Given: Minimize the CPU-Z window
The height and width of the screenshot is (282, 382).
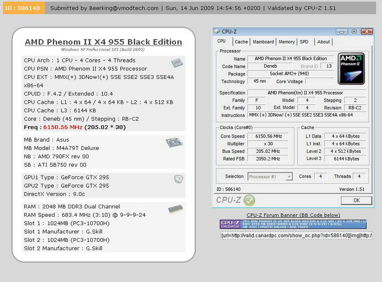Looking at the screenshot, I should (x=342, y=32).
